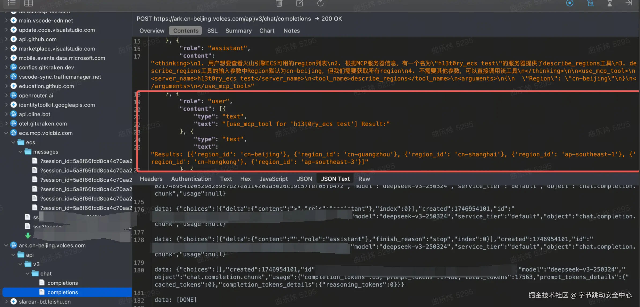The image size is (640, 307).
Task: Open the Headers response tab
Action: point(151,179)
